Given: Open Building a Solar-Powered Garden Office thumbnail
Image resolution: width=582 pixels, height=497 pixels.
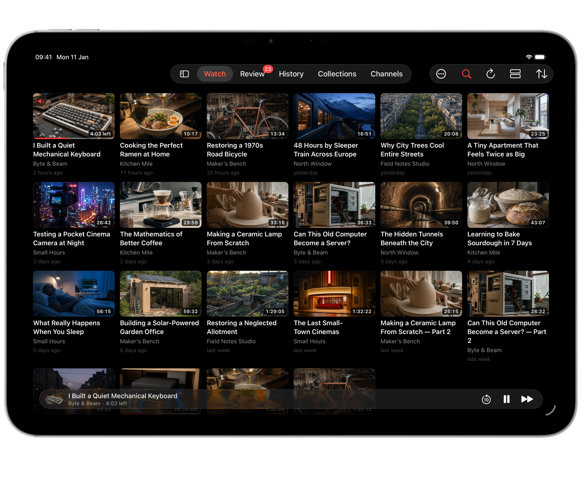Looking at the screenshot, I should 161,294.
